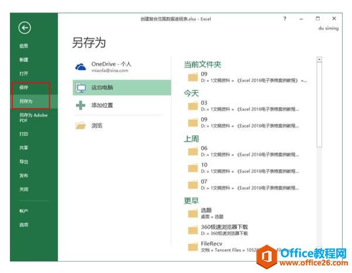The image size is (352, 273).
Task: Open folder 06 under Last Week
Action: (x=243, y=151)
